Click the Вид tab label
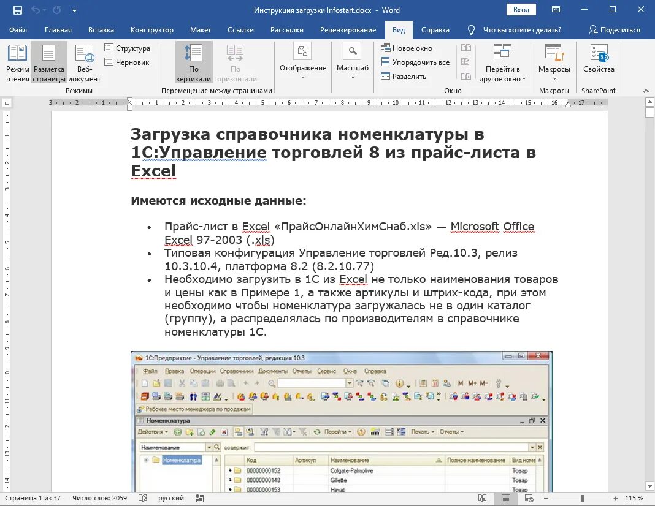Screen dimensions: 655x506 tap(399, 30)
